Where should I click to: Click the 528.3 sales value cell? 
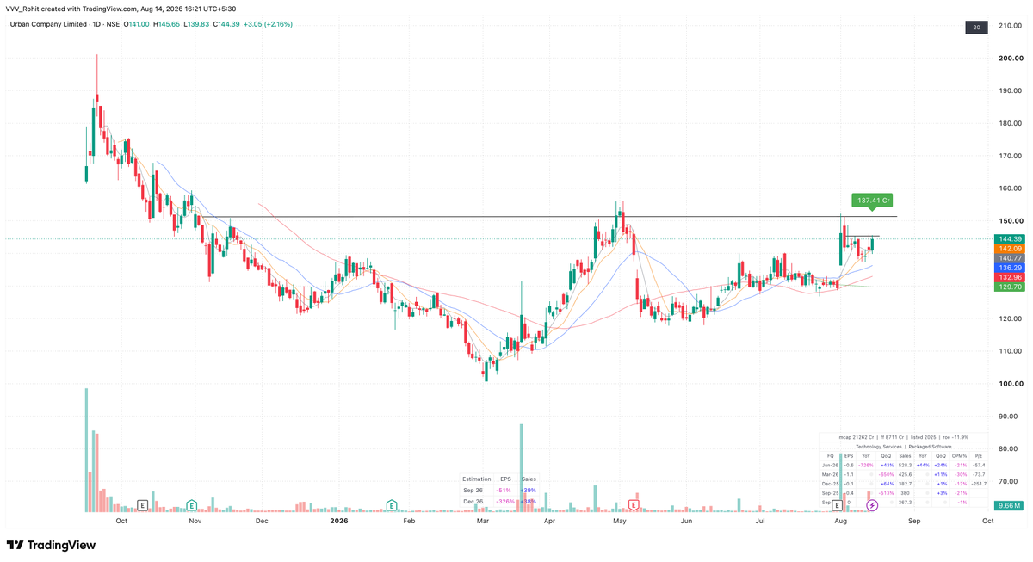[x=905, y=465]
